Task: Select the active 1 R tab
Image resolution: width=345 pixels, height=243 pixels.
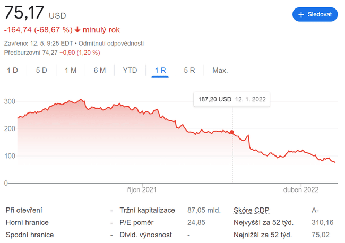Action: click(160, 70)
